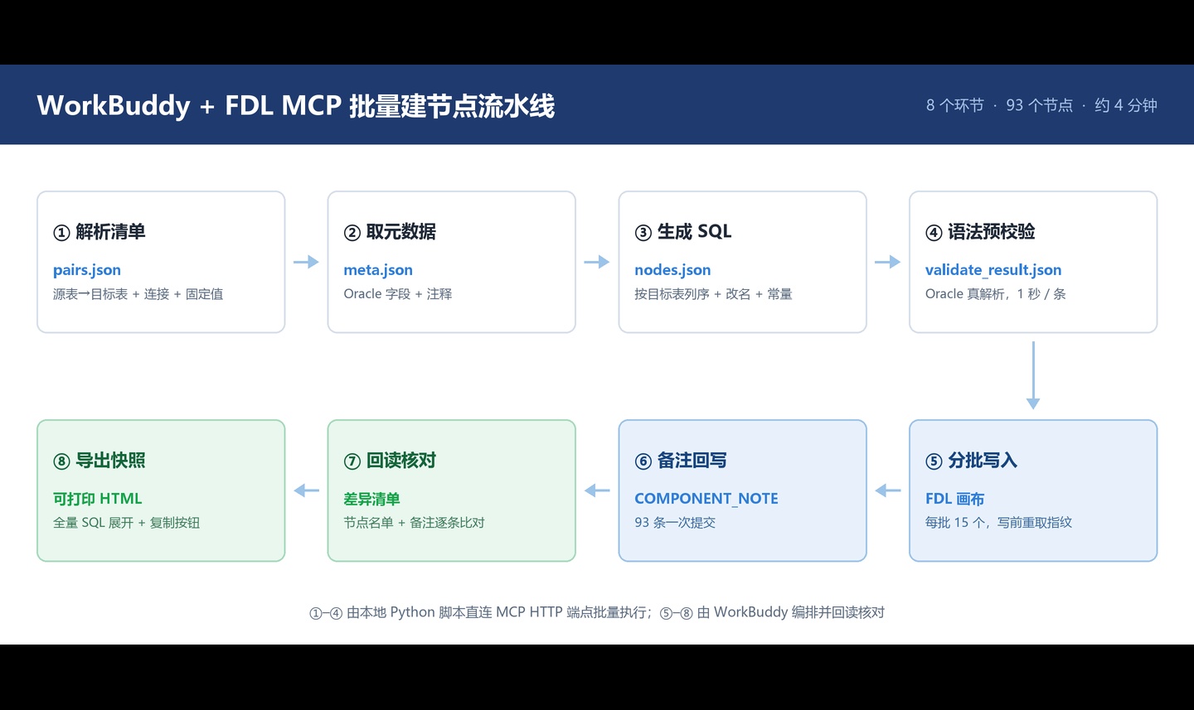The width and height of the screenshot is (1194, 710).
Task: Select the step heading "② 取元数据"
Action: [x=390, y=232]
